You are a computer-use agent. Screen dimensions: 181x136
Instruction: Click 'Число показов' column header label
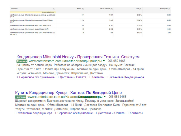tap(105, 9)
